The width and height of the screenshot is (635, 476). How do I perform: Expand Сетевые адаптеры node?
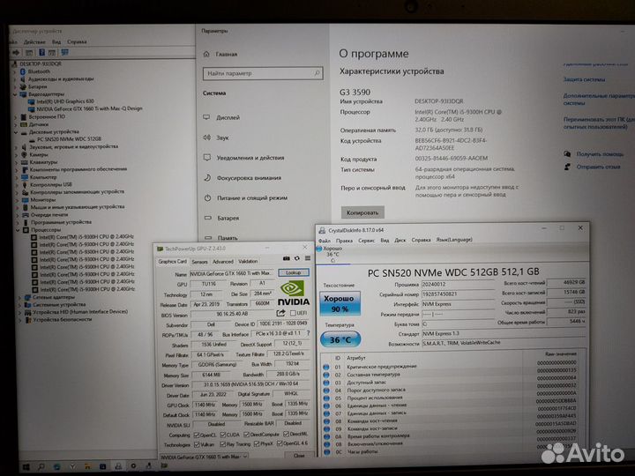pos(19,297)
